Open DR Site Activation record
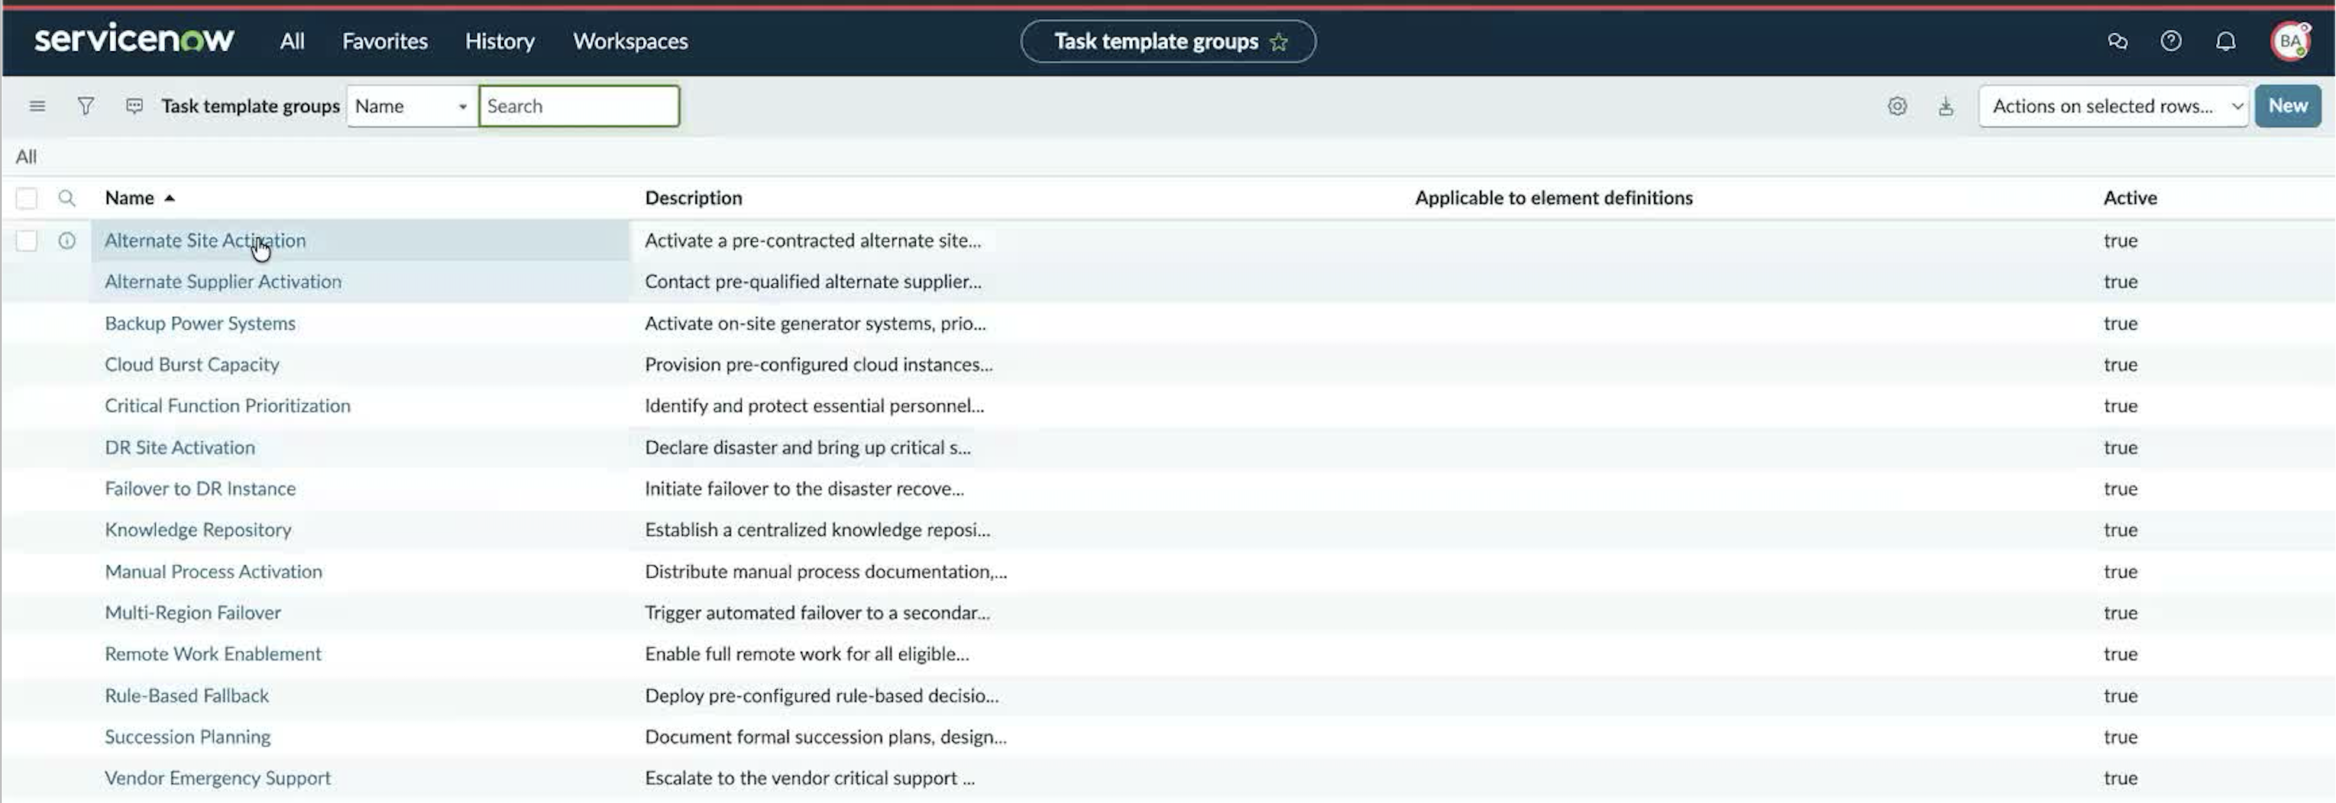 click(180, 448)
